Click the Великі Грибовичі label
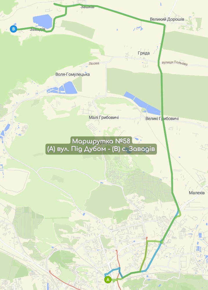The image size is (208, 290). click(x=162, y=119)
